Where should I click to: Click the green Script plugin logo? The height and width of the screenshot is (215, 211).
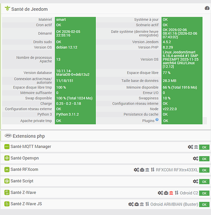click(7, 181)
